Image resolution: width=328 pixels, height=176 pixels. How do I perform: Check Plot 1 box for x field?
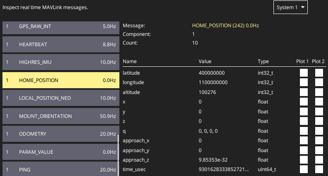click(304, 102)
